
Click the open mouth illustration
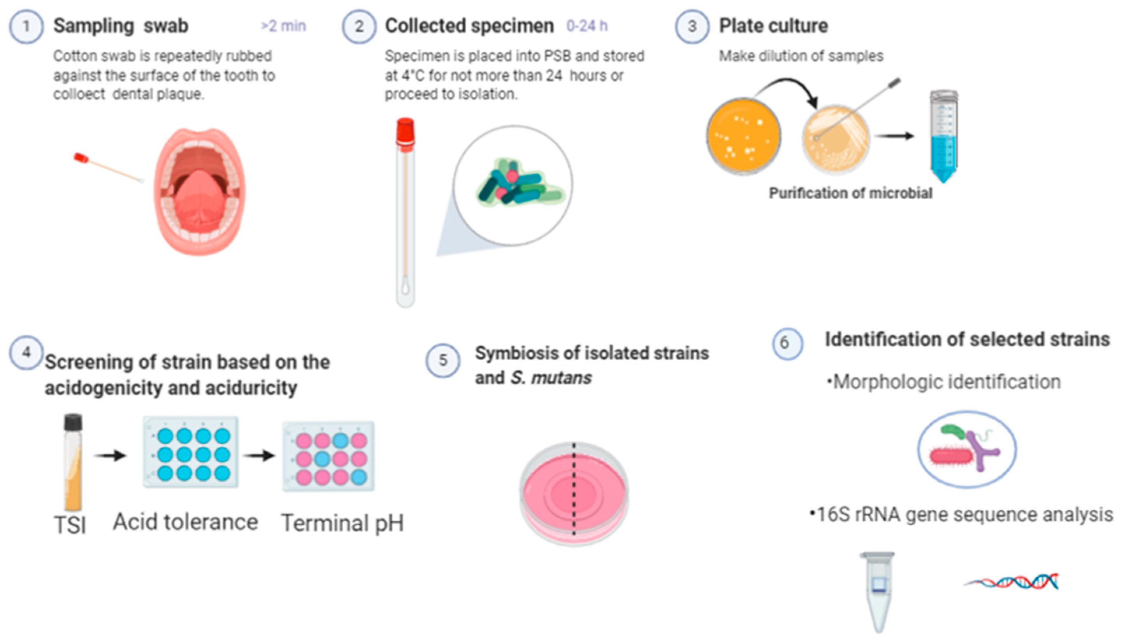click(200, 191)
